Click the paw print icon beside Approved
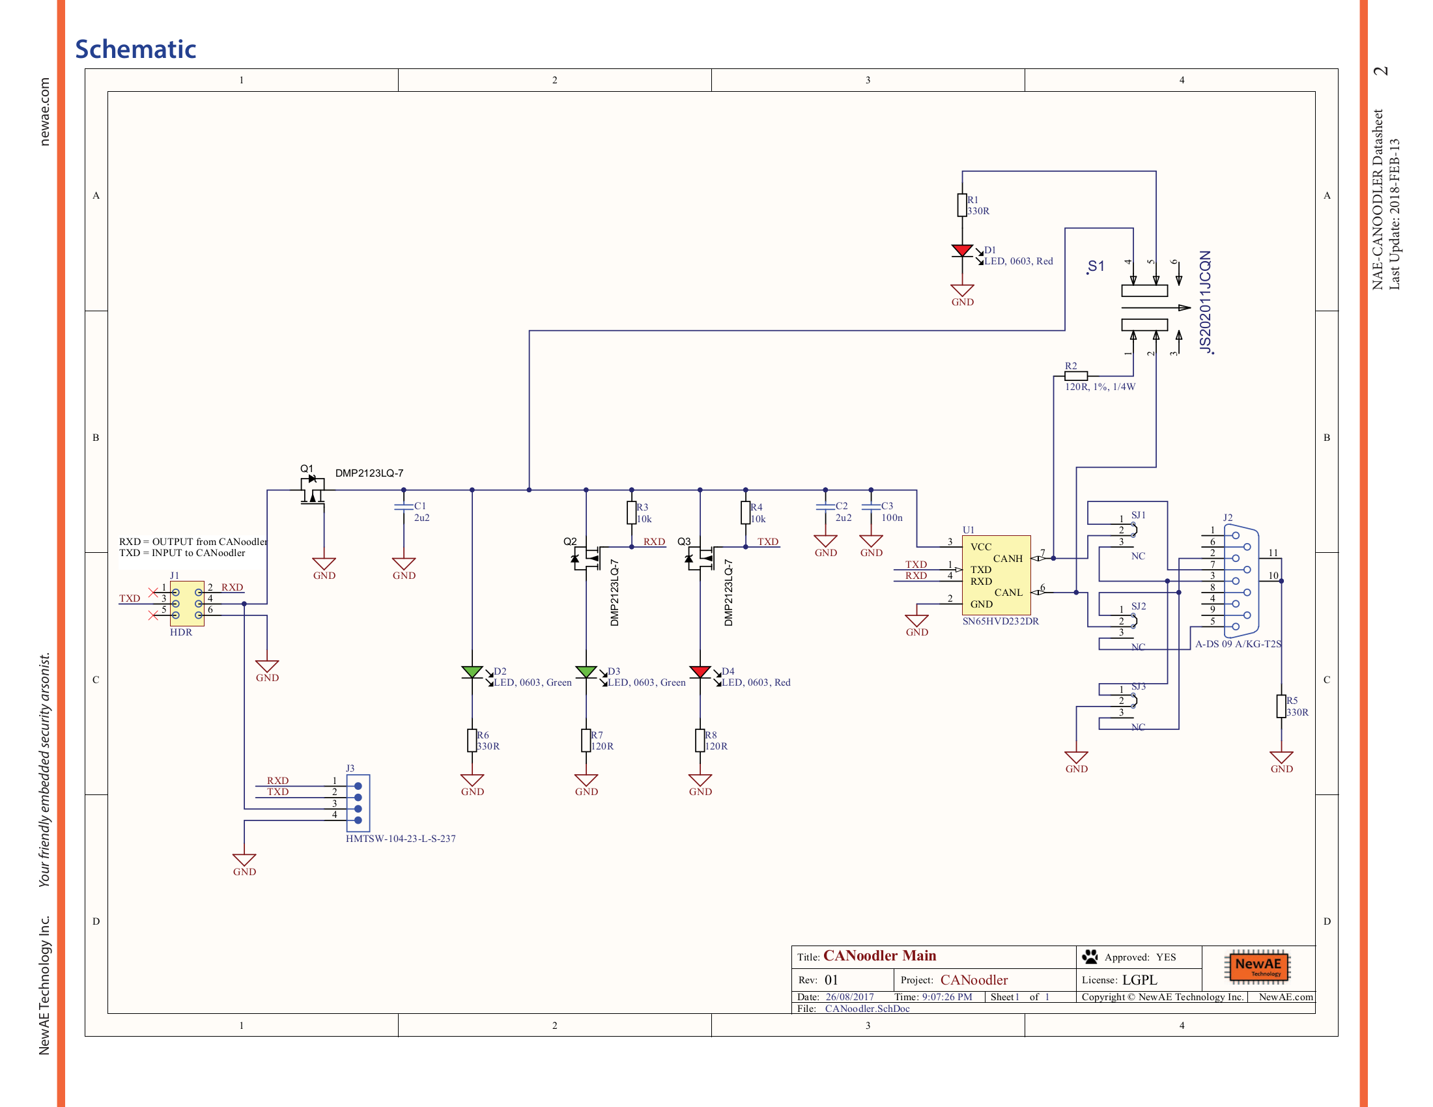The height and width of the screenshot is (1107, 1433). [x=1090, y=957]
